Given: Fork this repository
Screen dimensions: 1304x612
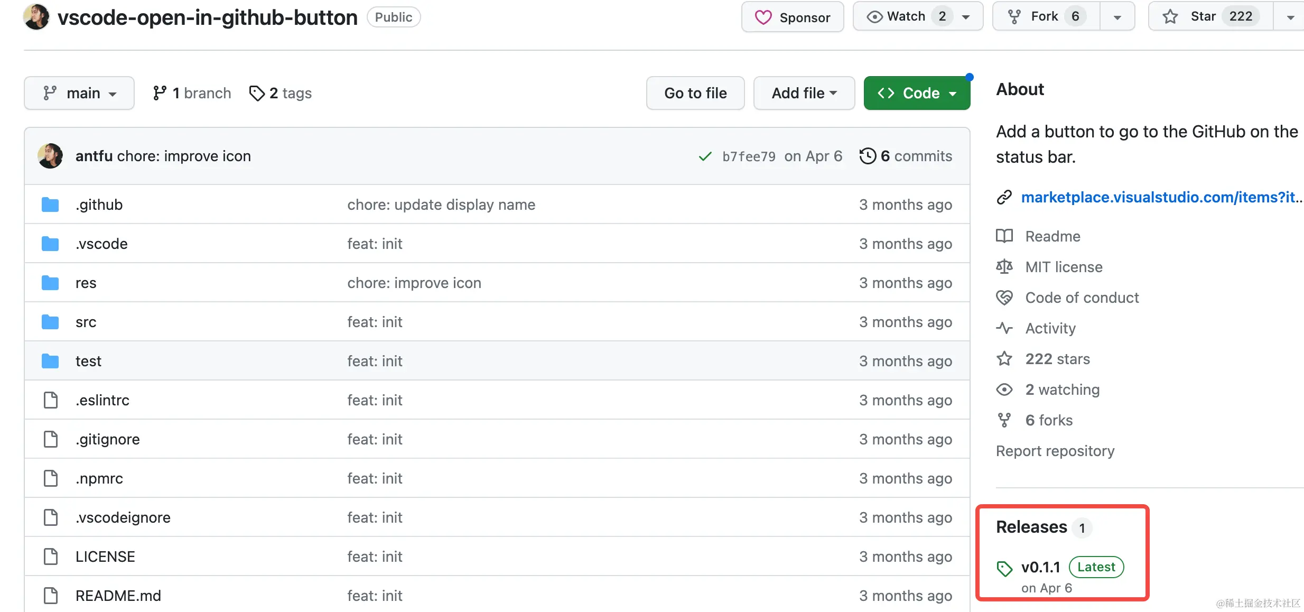Looking at the screenshot, I should point(1045,17).
